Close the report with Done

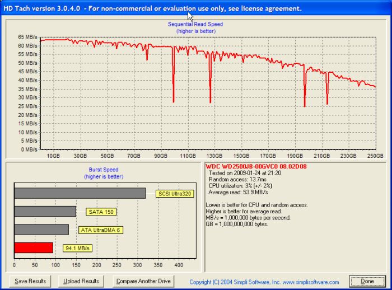[x=366, y=281]
